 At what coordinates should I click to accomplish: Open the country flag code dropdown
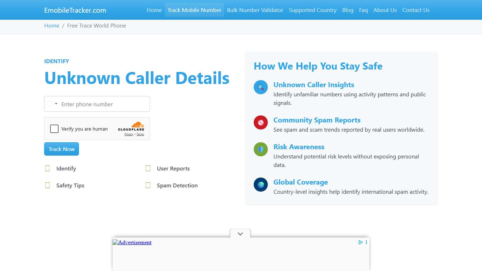[52, 104]
